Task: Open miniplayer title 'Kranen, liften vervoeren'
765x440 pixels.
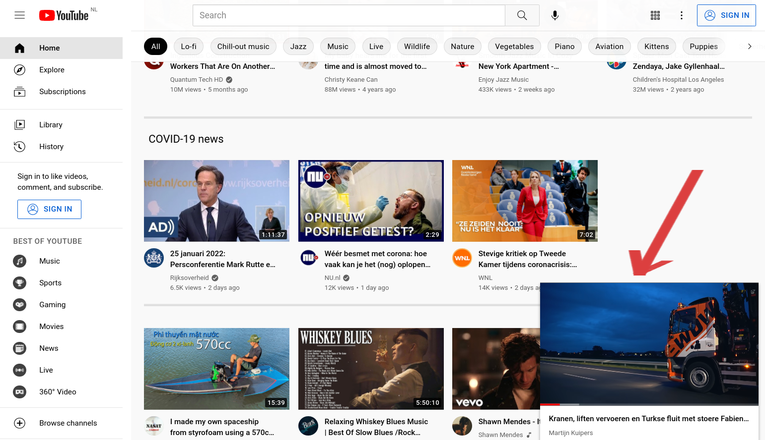Action: pos(649,419)
